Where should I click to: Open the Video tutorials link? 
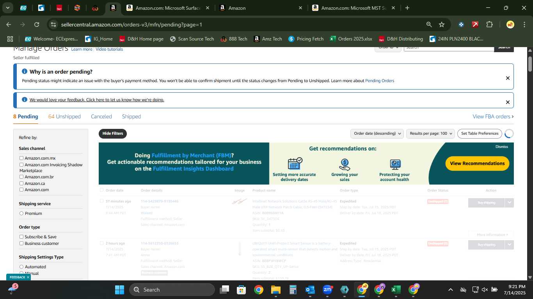(109, 49)
